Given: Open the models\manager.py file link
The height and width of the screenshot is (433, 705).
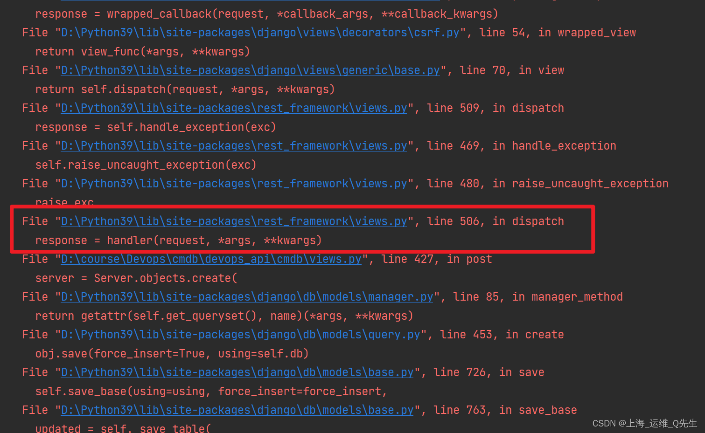Looking at the screenshot, I should point(247,297).
